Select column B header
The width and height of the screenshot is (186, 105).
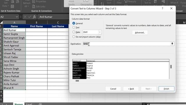click(x=36, y=22)
